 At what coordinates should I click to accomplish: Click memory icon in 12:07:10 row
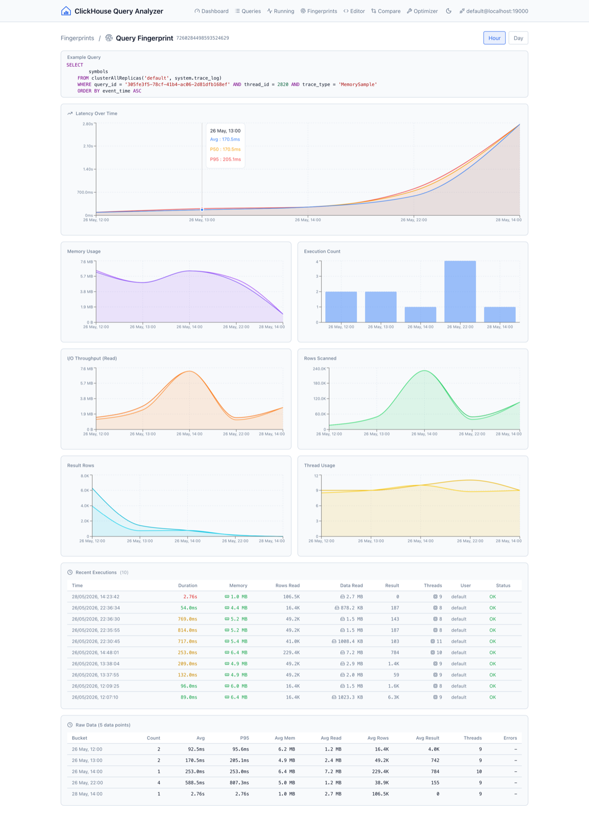[x=227, y=698]
